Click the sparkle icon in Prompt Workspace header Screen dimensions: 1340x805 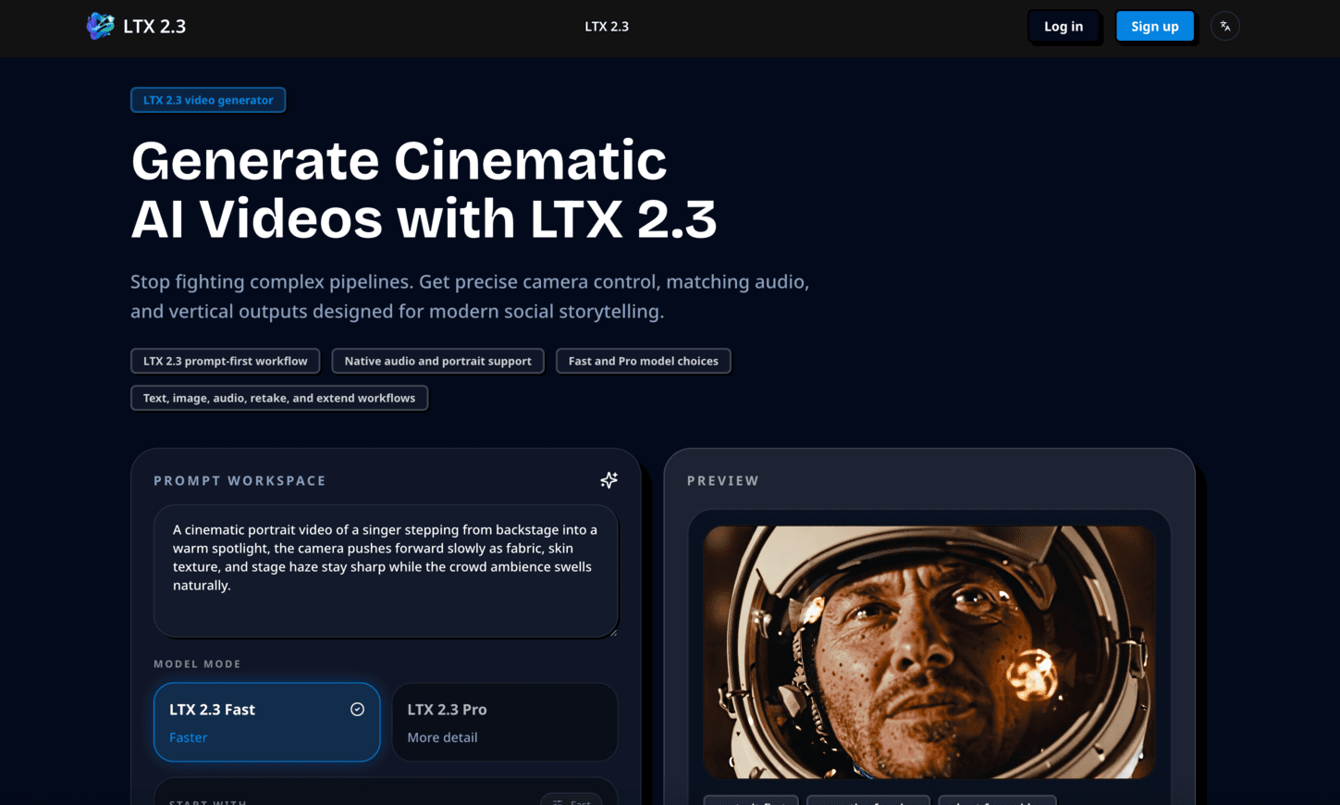click(x=609, y=480)
